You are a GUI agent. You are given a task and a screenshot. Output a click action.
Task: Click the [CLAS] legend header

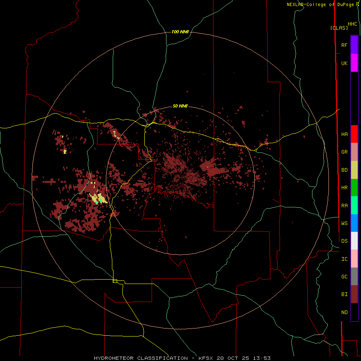[x=339, y=28]
